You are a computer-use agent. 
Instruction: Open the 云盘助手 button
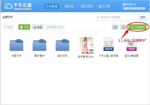click(138, 27)
